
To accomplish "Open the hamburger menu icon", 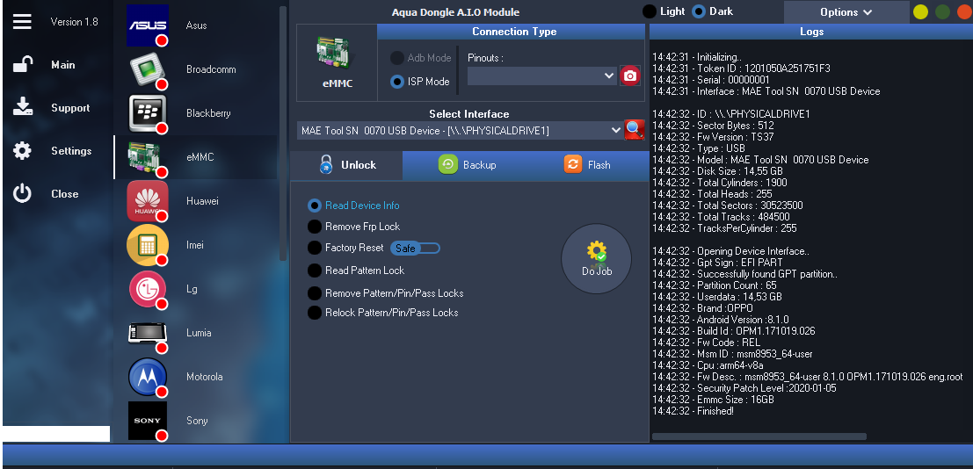I will pos(22,22).
